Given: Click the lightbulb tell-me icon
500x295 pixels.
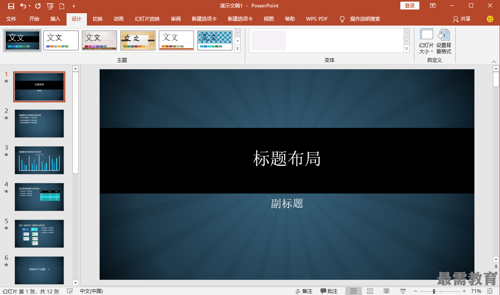Looking at the screenshot, I should [342, 19].
